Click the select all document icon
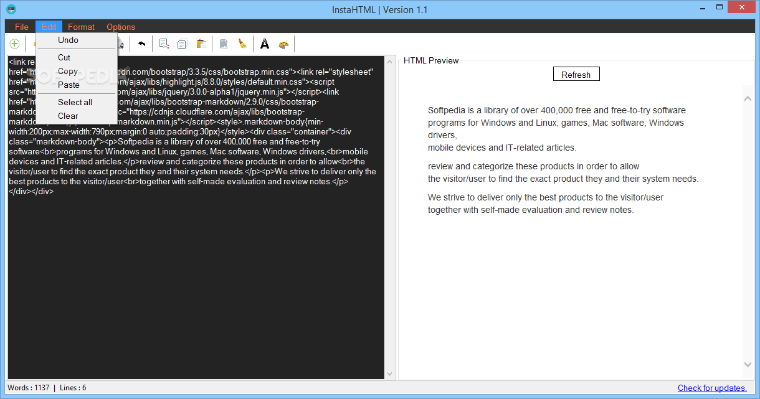 click(x=224, y=44)
